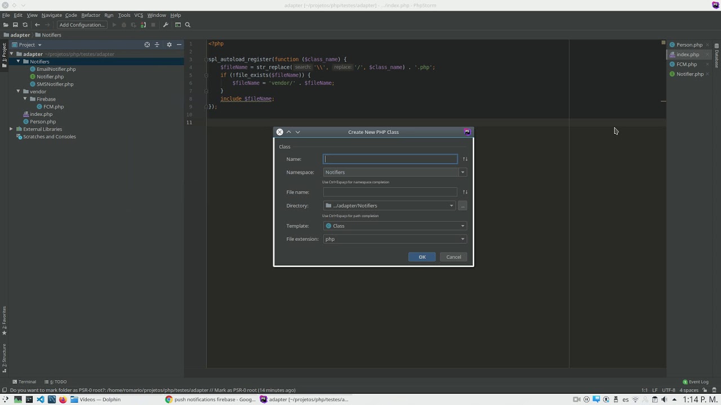Image resolution: width=721 pixels, height=405 pixels.
Task: Collapse all in the Project panel
Action: point(157,44)
